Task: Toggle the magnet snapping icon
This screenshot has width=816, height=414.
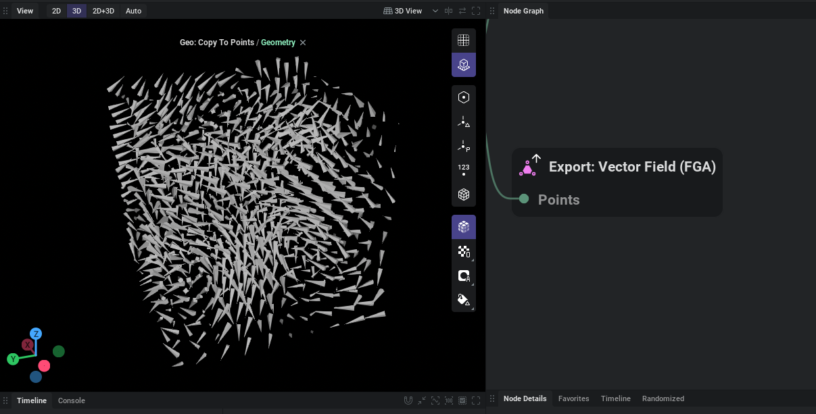Action: pos(408,400)
